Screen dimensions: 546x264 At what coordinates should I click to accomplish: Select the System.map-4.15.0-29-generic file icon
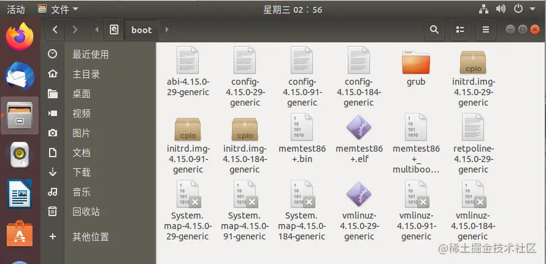pos(188,193)
